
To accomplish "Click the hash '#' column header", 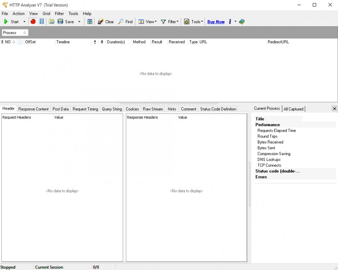I will pyautogui.click(x=102, y=42).
